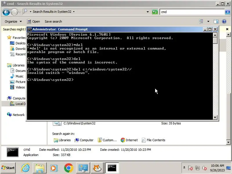
Task: Open Recent Places in the navigation pane
Action: click(x=18, y=54)
